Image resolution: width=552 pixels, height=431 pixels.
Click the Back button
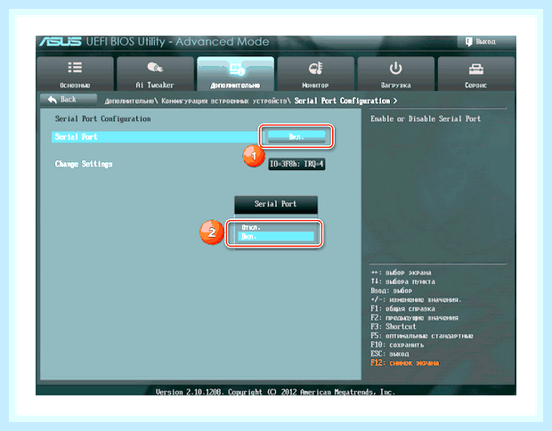69,100
